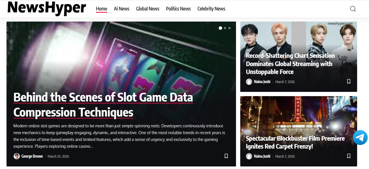Click the floating Telegram icon
Screen dimensions: 369x169
tap(360, 138)
